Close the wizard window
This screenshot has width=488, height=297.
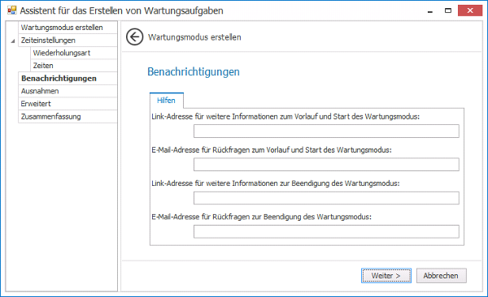(x=470, y=11)
